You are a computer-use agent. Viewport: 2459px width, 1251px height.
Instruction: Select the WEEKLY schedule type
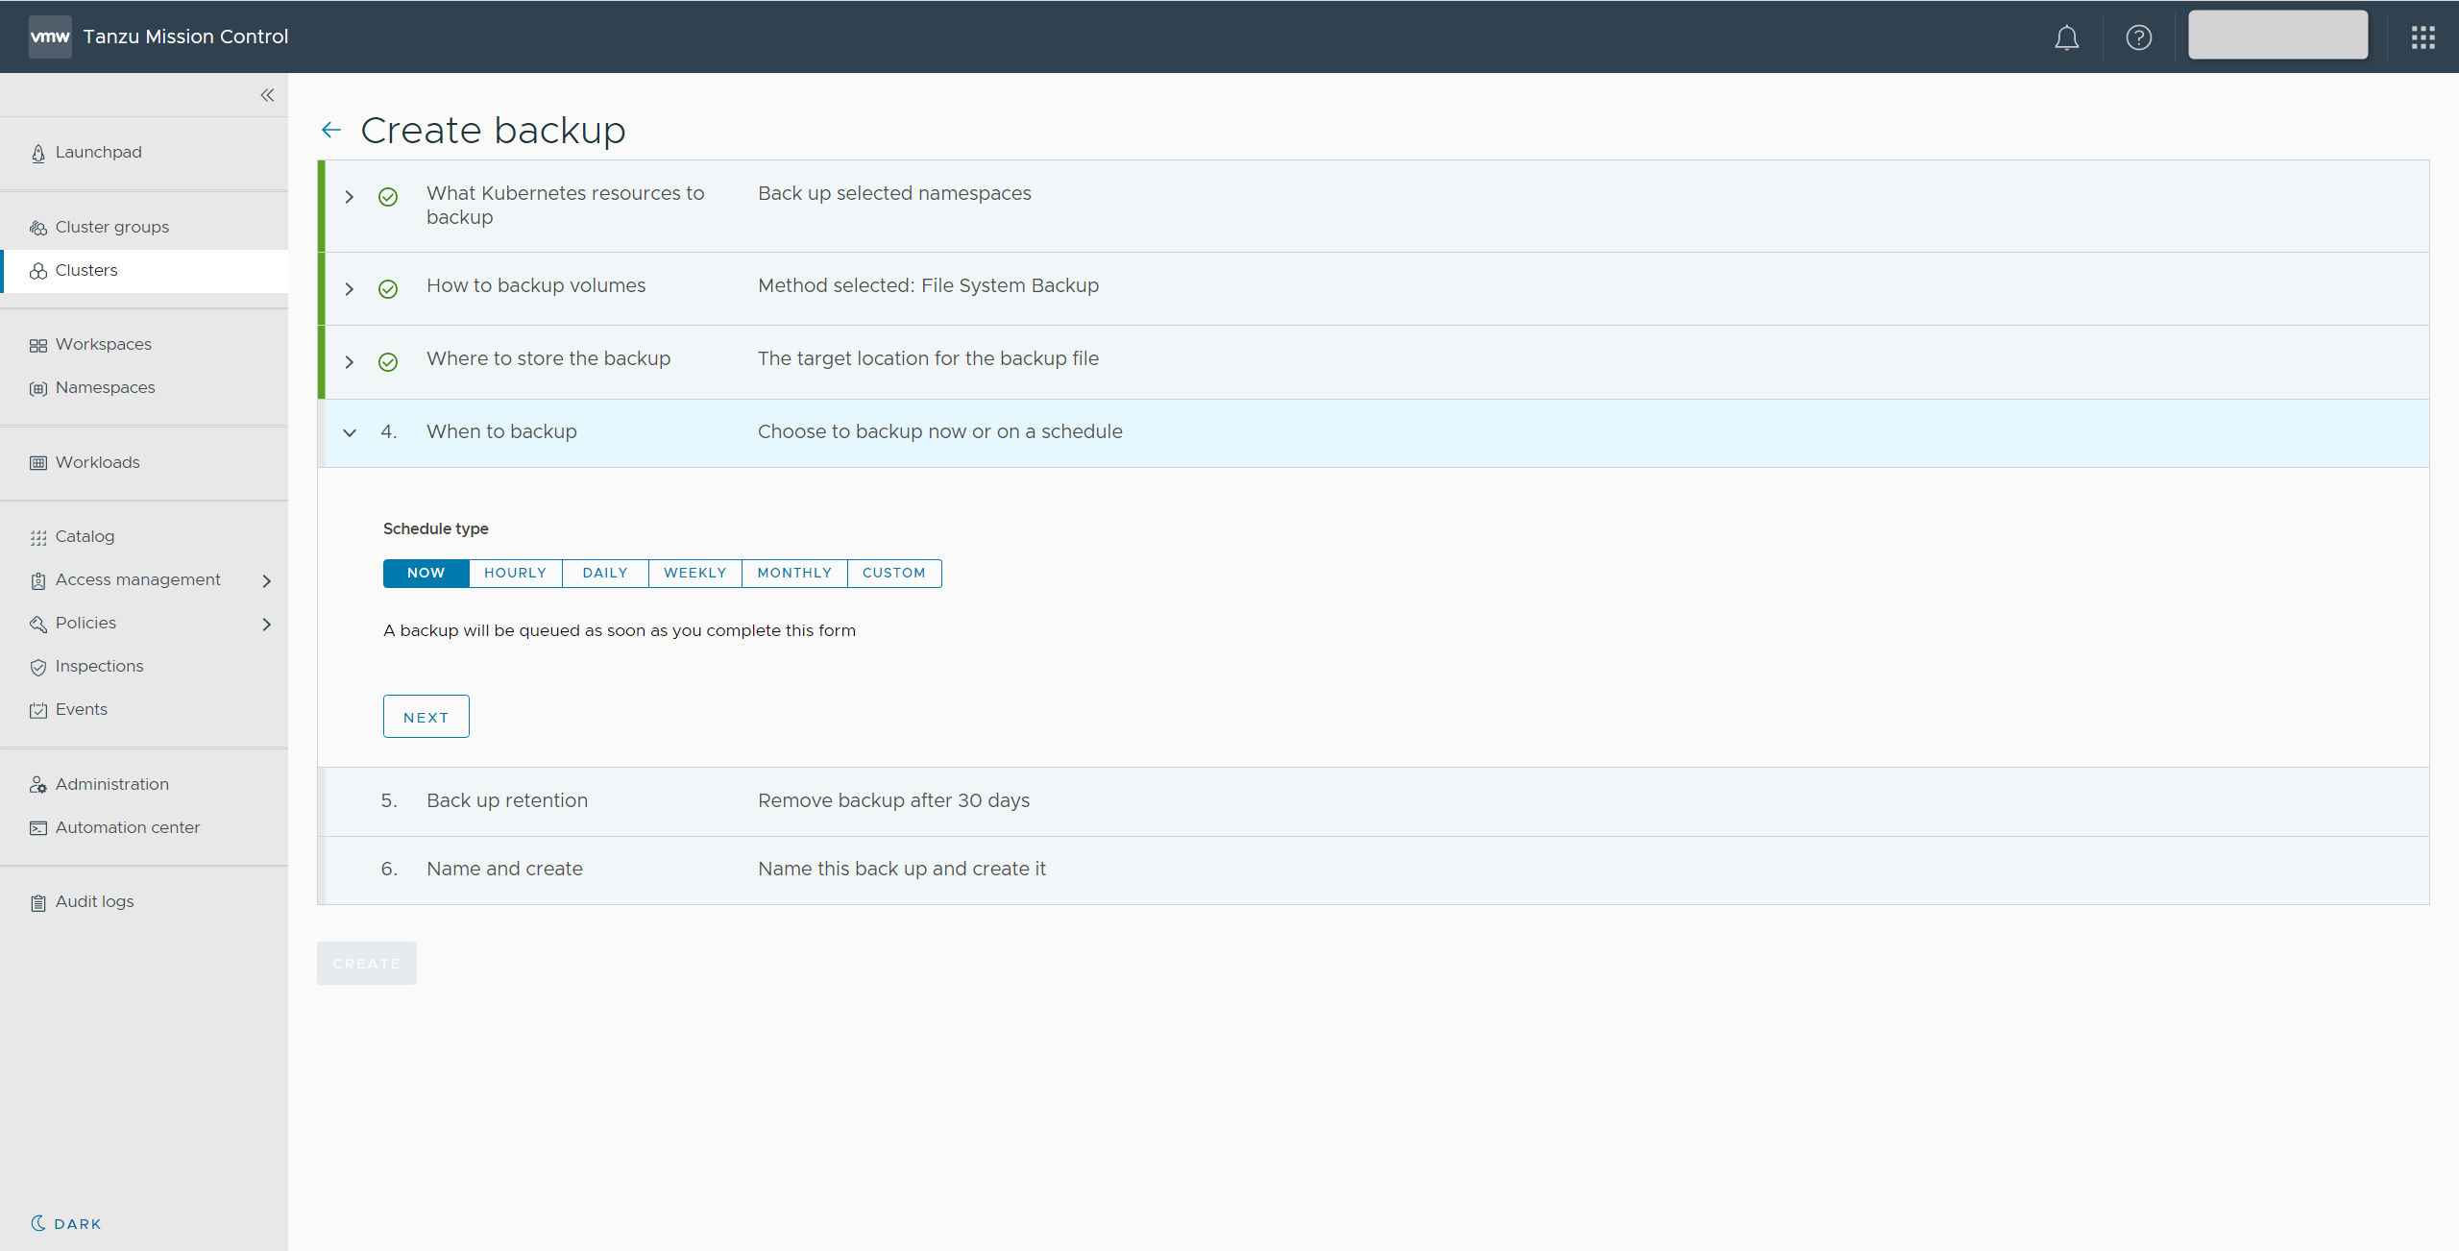694,573
